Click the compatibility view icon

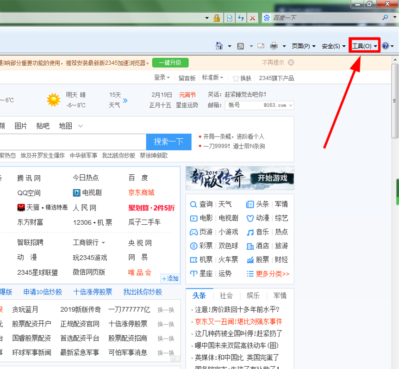point(230,18)
